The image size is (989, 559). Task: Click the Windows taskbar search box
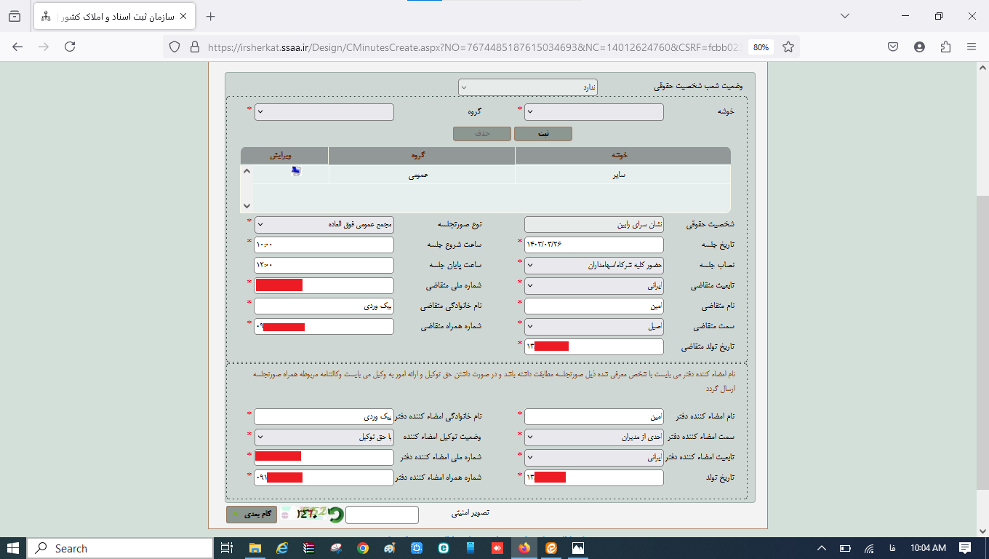pyautogui.click(x=120, y=548)
